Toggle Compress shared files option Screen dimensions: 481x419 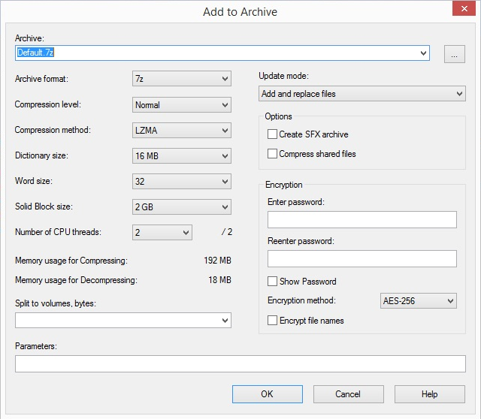pyautogui.click(x=273, y=154)
